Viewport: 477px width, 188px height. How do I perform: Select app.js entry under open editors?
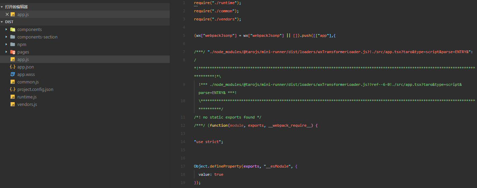[x=23, y=14]
